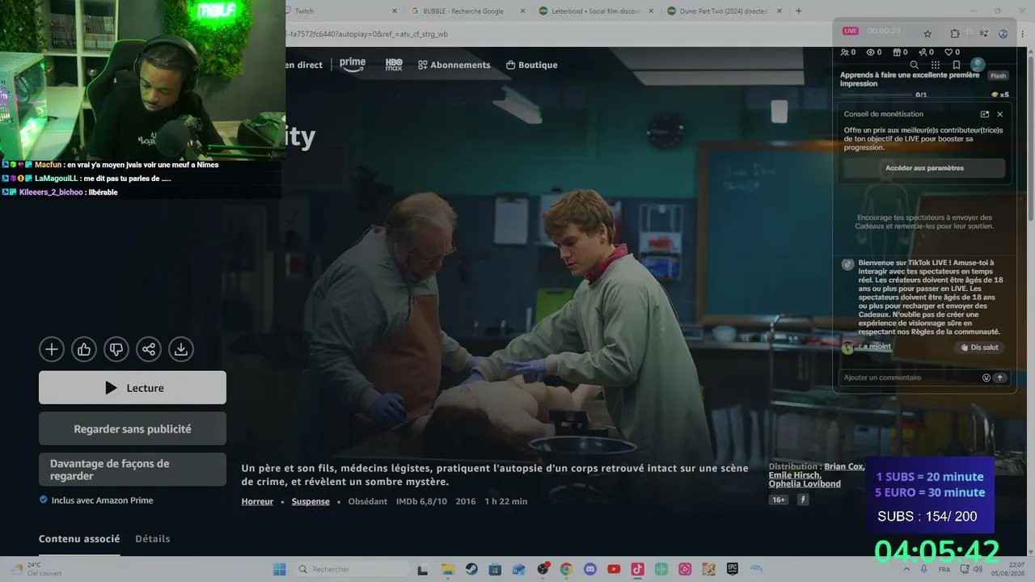
Task: Open the Horreur genre link
Action: [x=257, y=501]
